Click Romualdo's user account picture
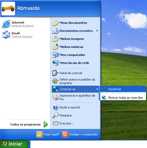The image size is (147, 148). [8, 9]
